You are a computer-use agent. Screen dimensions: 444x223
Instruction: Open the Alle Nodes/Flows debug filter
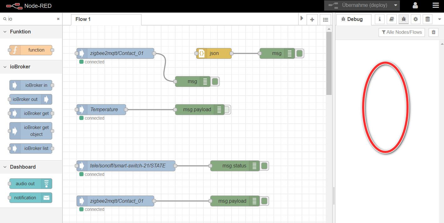coord(402,32)
